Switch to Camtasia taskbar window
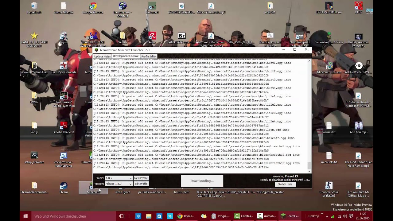 (244, 216)
